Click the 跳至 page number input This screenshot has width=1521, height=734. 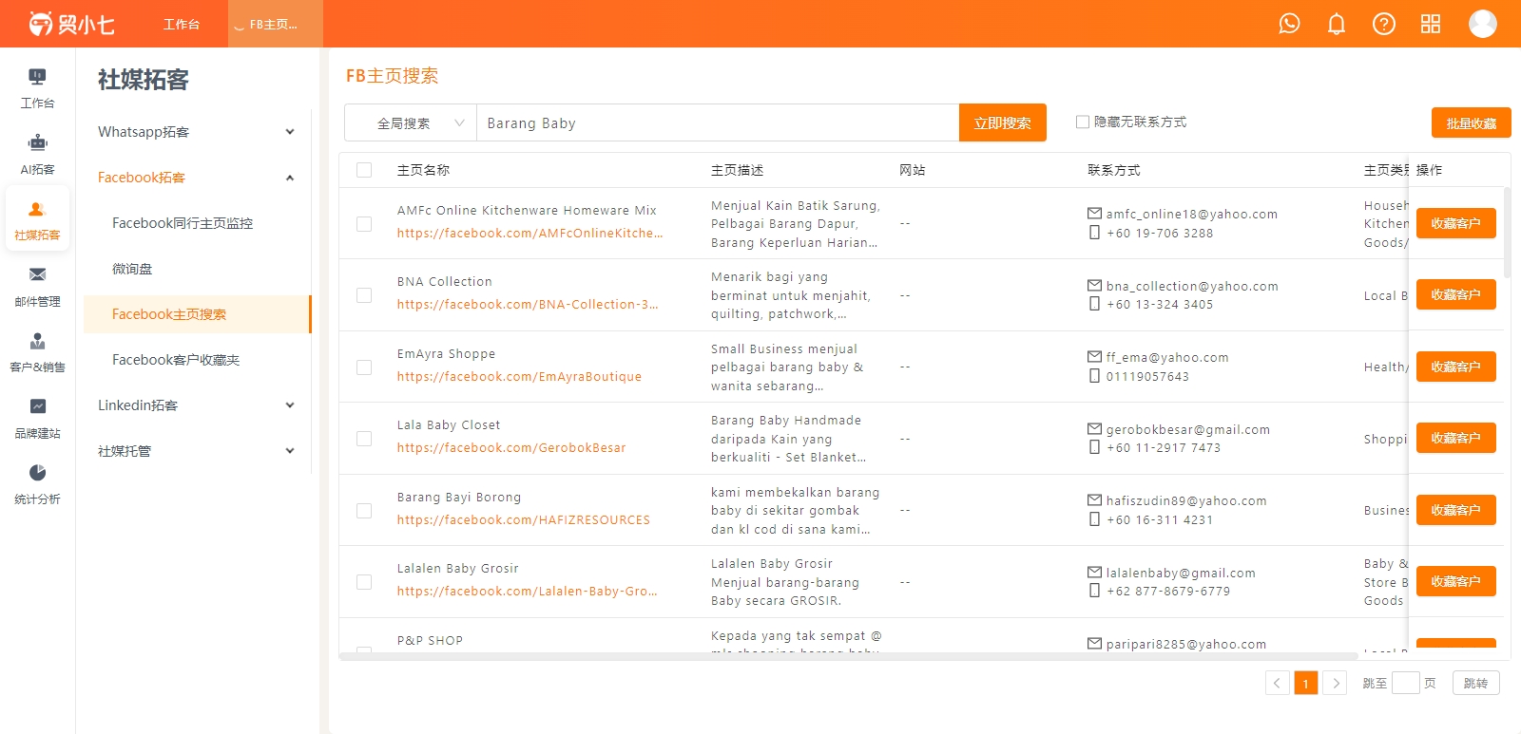[1406, 683]
